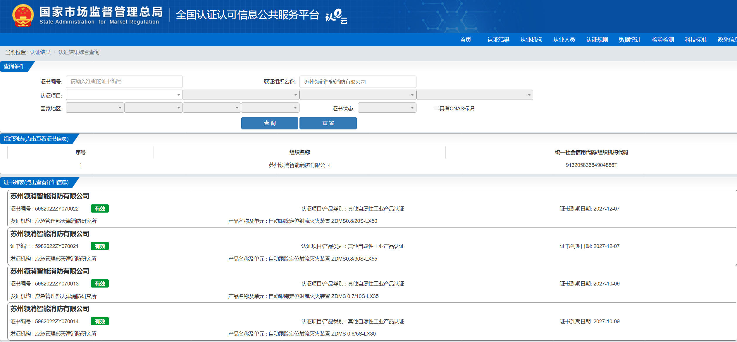
Task: Open the 认证结果 navigation menu
Action: pyautogui.click(x=498, y=40)
